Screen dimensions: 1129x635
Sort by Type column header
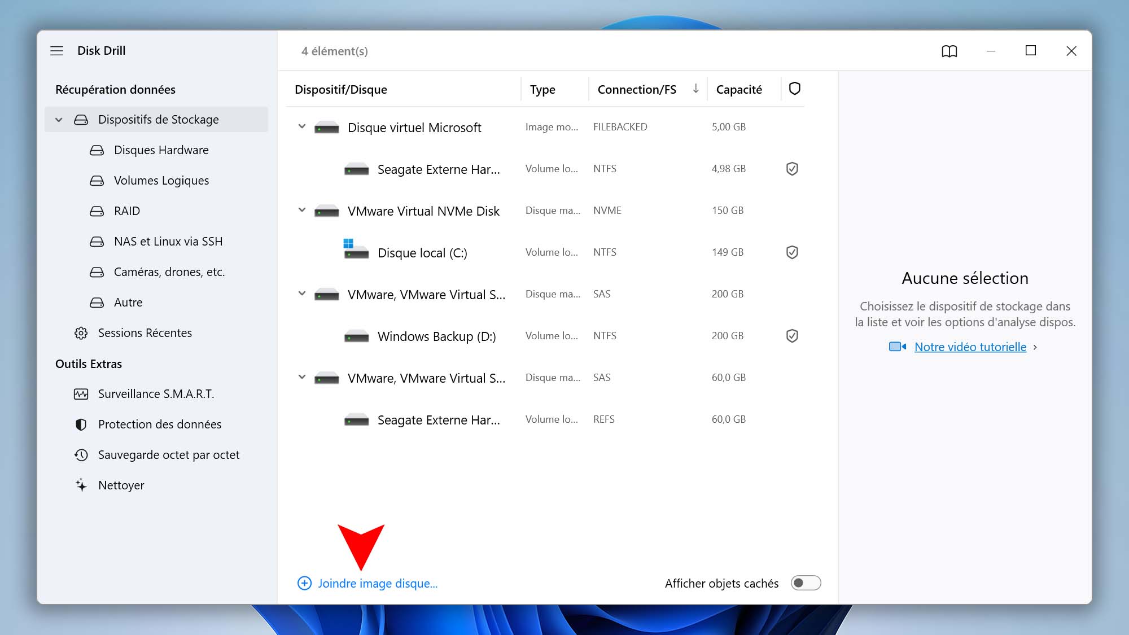click(542, 90)
